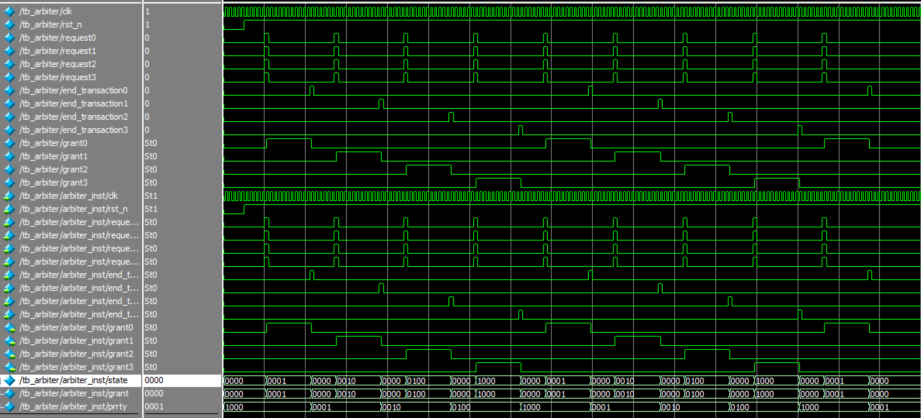Click the icon of /tb_arbiter/end_transaction2 signal

point(9,117)
